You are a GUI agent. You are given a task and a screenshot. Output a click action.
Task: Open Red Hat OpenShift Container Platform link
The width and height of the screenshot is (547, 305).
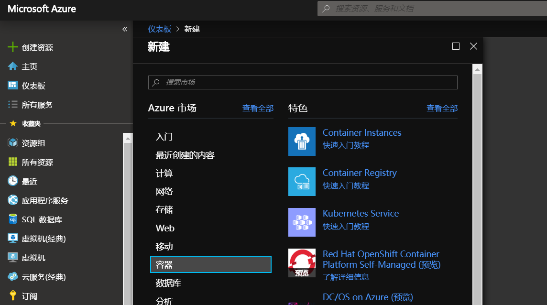381,259
